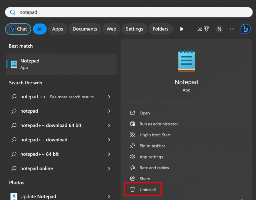
Task: Open the three-dots more options menu
Action: pos(232,29)
